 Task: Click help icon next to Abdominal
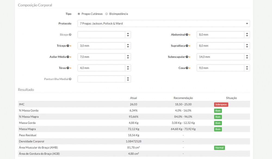tap(187, 35)
